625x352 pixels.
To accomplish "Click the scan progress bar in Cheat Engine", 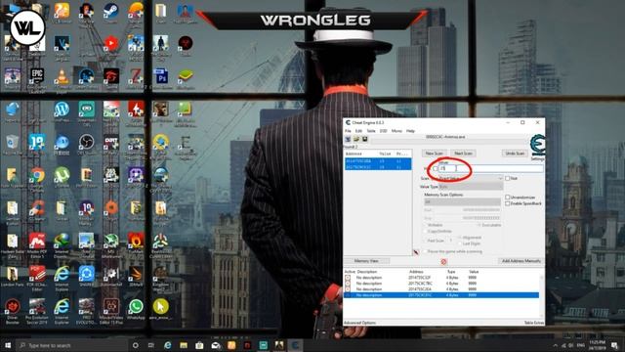I will (449, 141).
